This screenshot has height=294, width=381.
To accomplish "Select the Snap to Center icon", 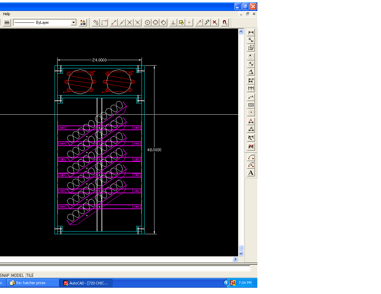I will (148, 22).
